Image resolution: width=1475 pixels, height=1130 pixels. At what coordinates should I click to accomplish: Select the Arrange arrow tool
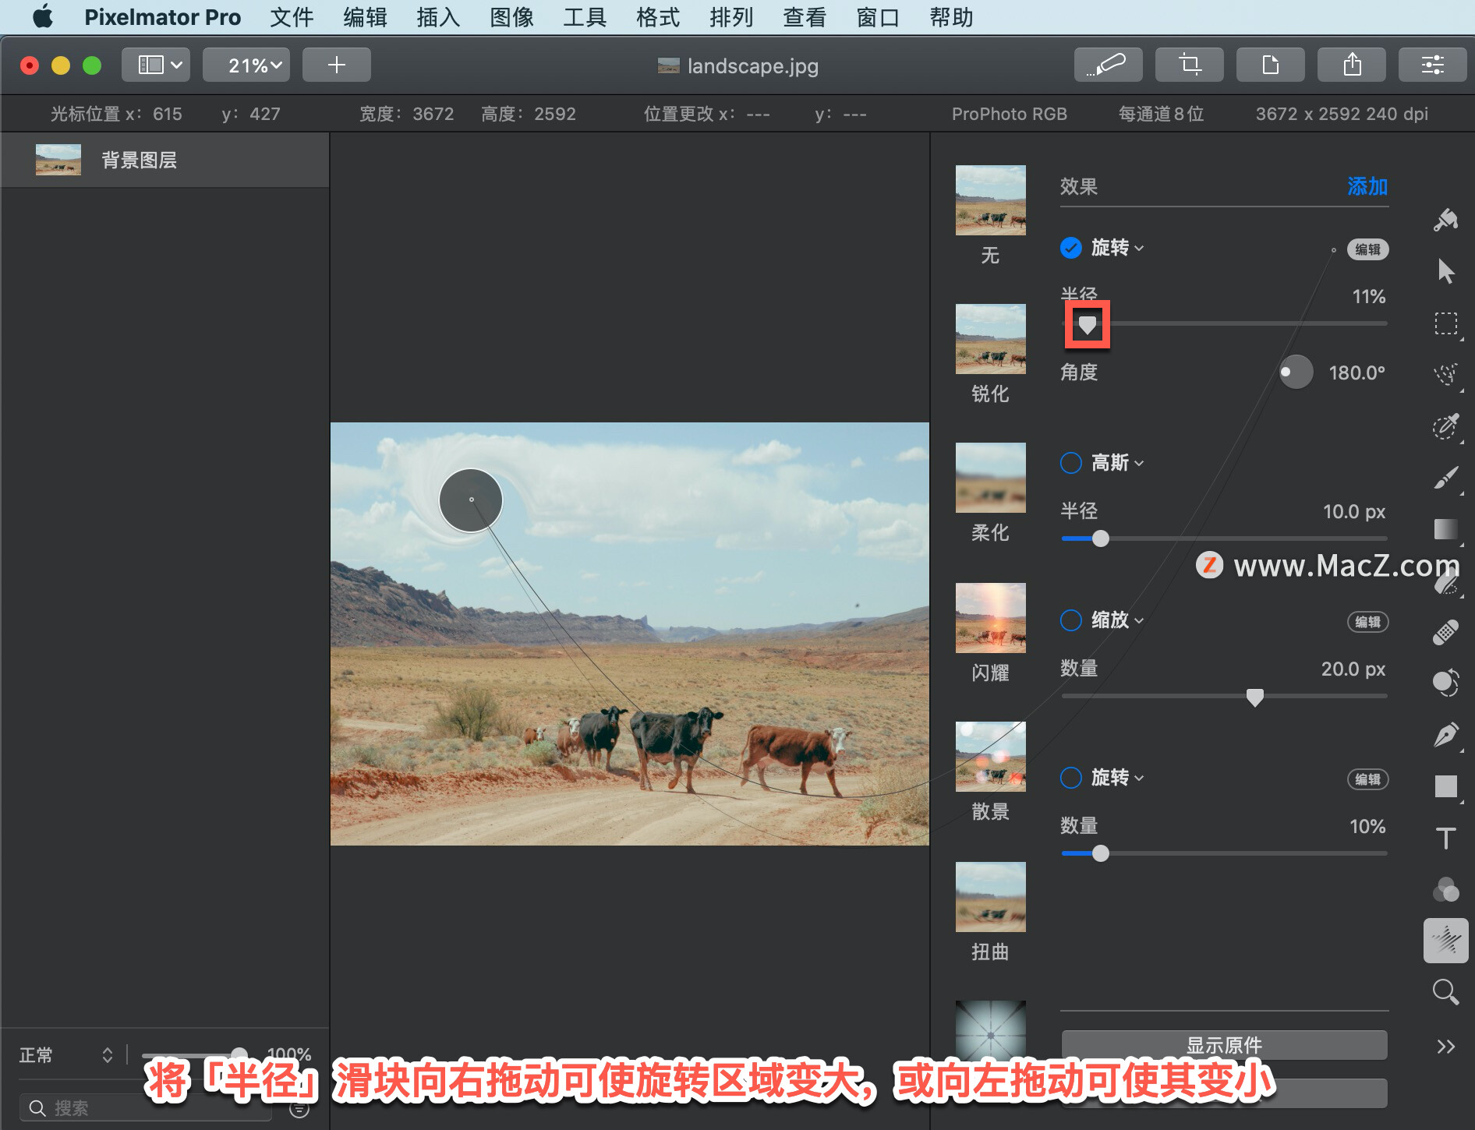point(1445,271)
